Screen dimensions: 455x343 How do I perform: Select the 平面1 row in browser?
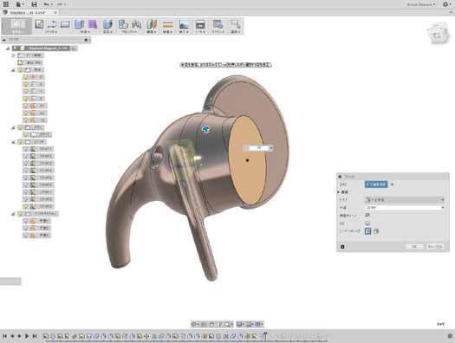tap(36, 221)
